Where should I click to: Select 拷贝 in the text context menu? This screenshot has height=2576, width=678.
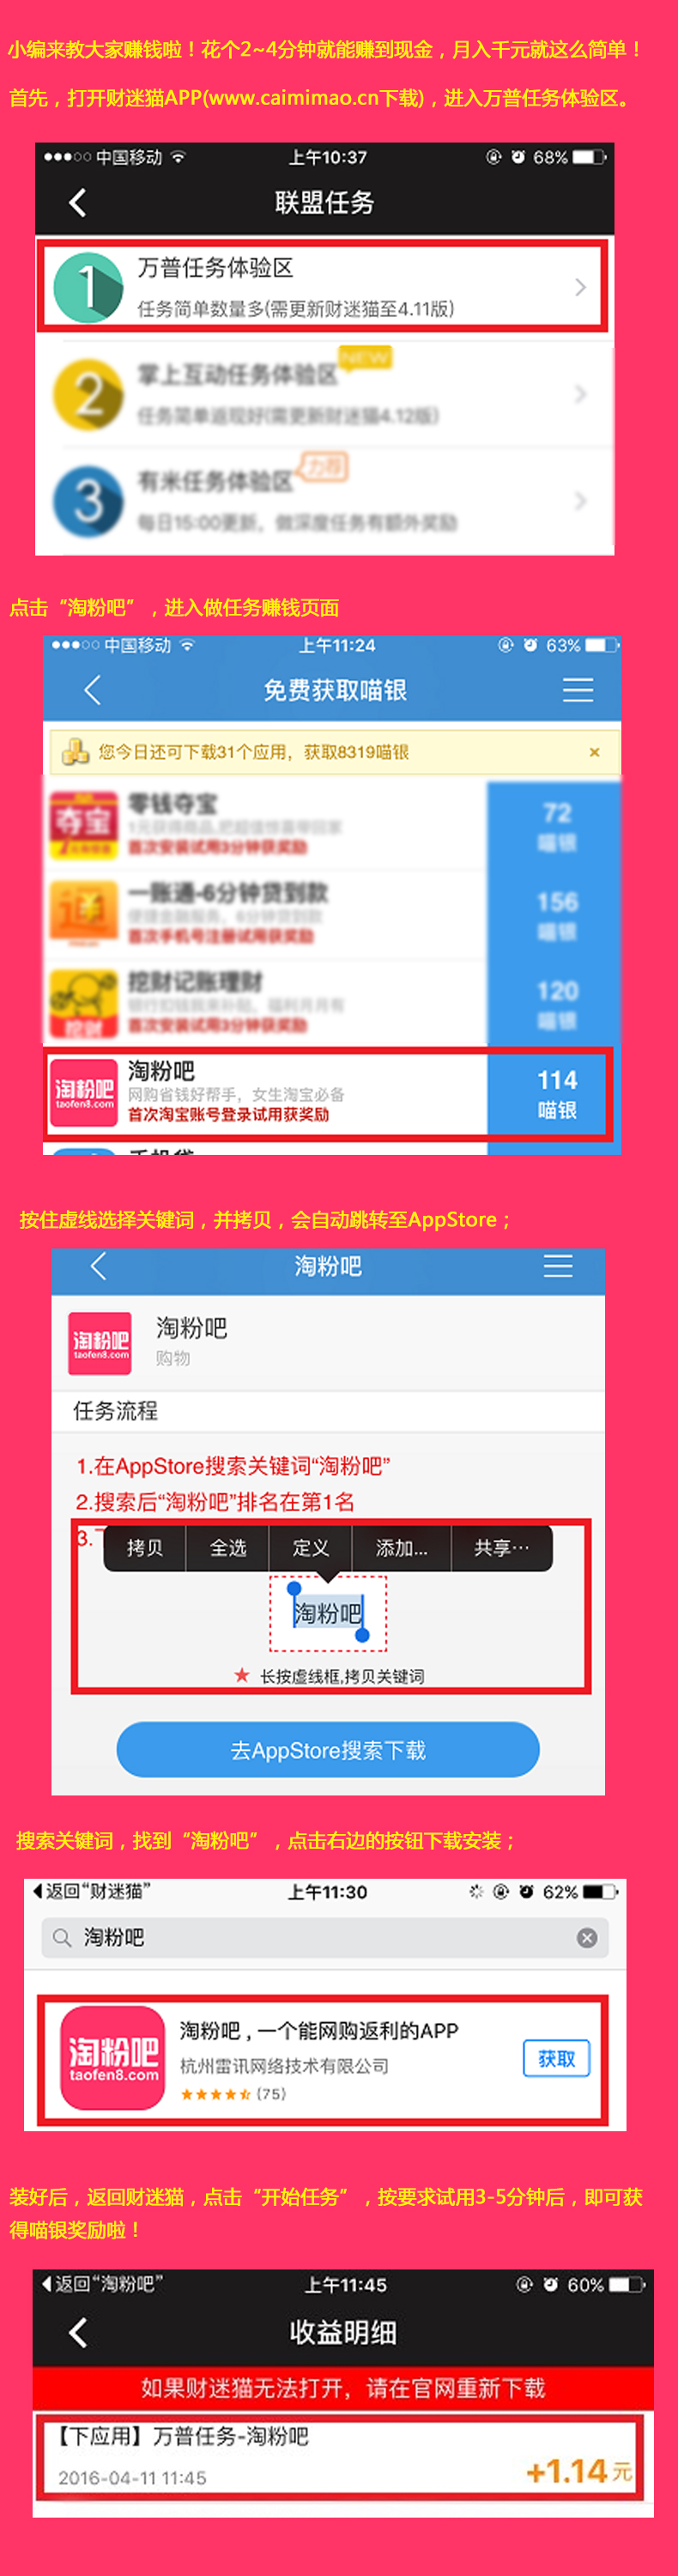tap(145, 1548)
